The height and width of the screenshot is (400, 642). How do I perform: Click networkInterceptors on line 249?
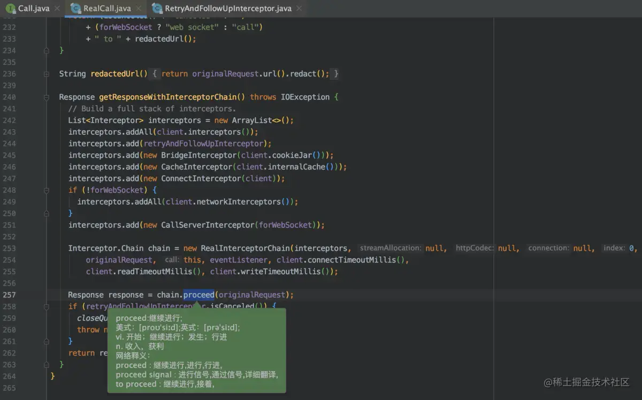pos(239,202)
